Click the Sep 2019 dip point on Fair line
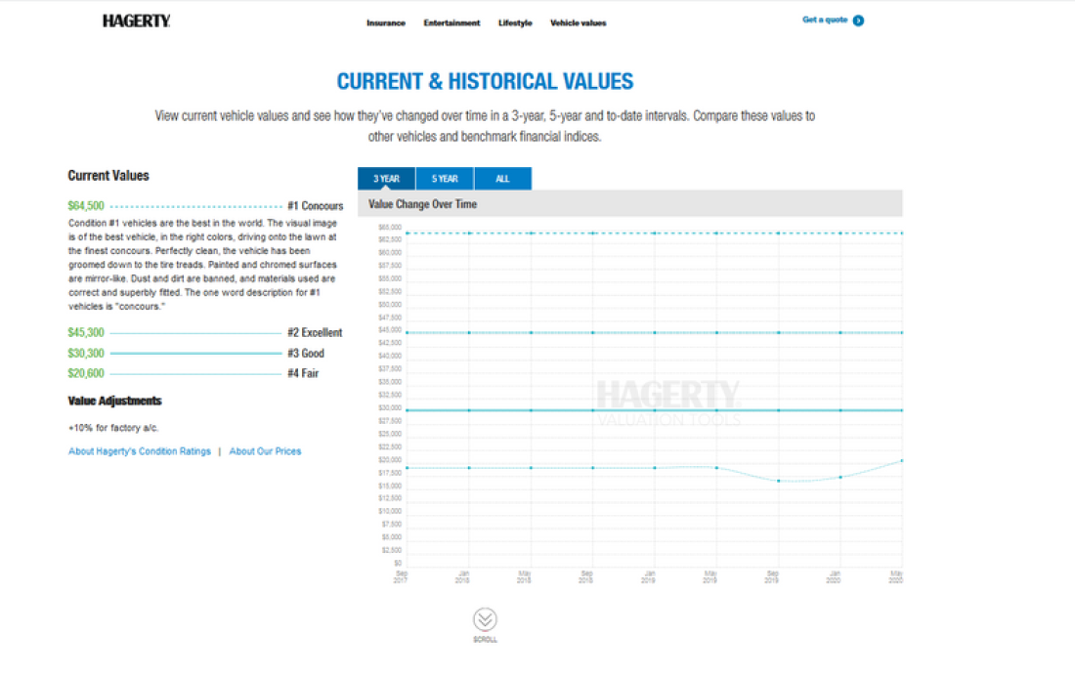The height and width of the screenshot is (678, 1075). pos(778,481)
